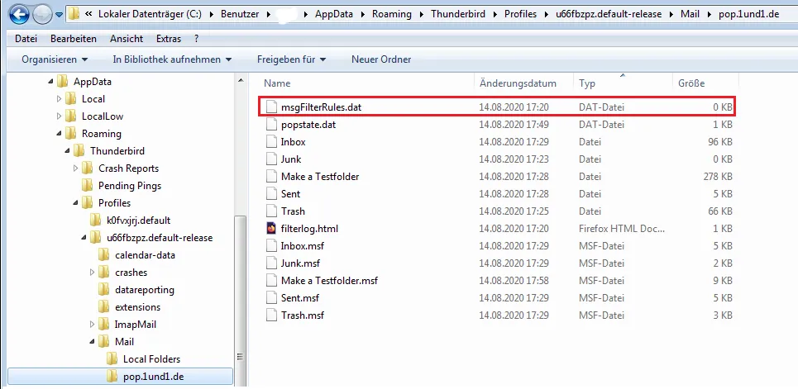798x389 pixels.
Task: Click the Firefox icon of filterlog.html
Action: tap(270, 229)
